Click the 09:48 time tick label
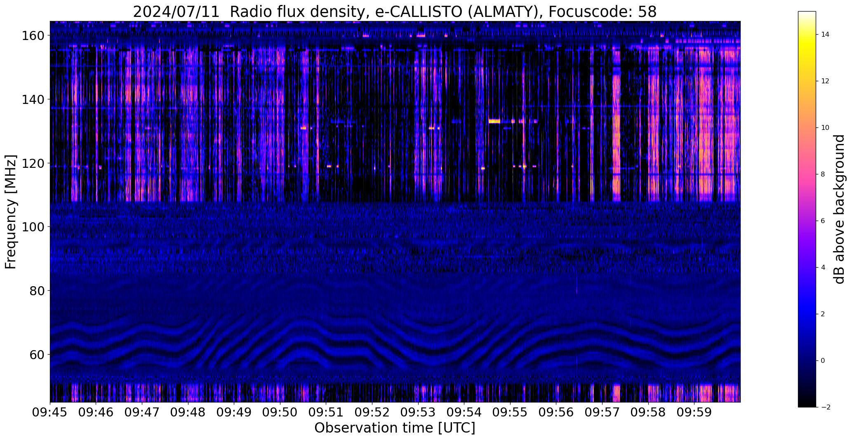This screenshot has width=852, height=440. pyautogui.click(x=188, y=412)
